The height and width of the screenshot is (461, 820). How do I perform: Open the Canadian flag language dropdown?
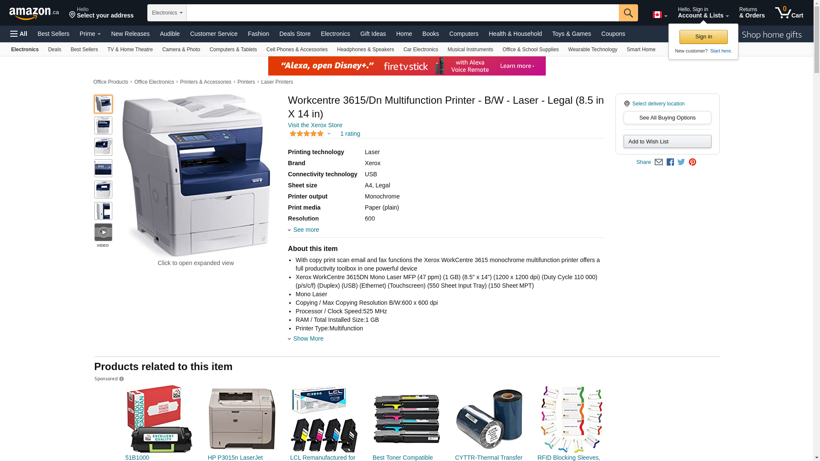(x=660, y=15)
